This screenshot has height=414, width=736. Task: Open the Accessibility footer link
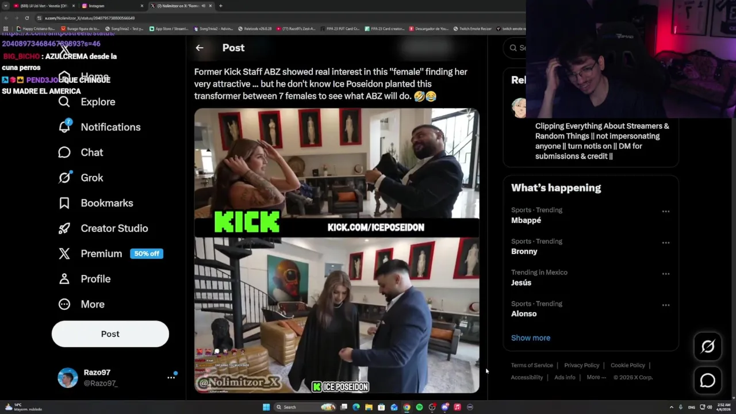pos(527,377)
